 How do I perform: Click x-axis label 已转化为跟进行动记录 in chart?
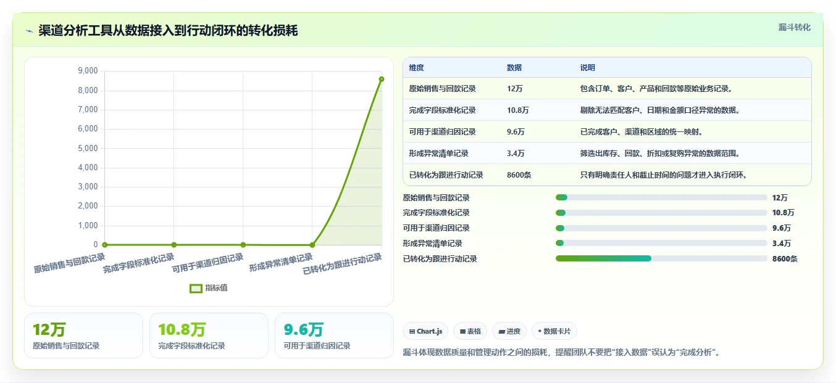(343, 263)
